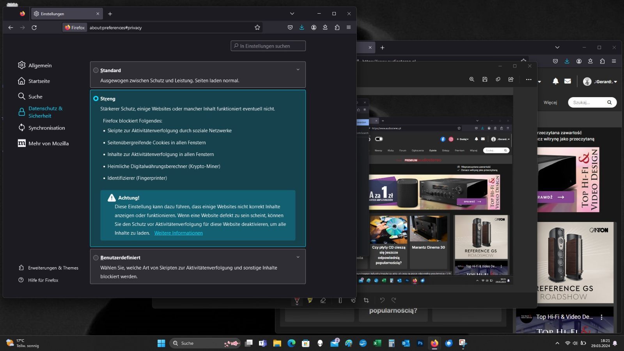Select the eraser in Snipping Tool
Image resolution: width=624 pixels, height=351 pixels.
[x=323, y=300]
